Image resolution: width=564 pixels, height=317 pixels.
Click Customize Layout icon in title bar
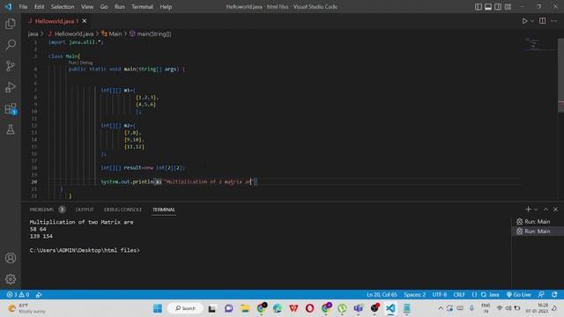click(508, 6)
